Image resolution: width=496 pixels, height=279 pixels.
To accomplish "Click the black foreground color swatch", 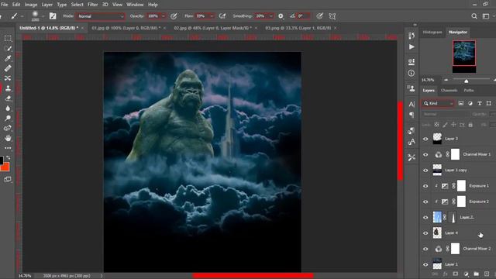I will 2,160.
